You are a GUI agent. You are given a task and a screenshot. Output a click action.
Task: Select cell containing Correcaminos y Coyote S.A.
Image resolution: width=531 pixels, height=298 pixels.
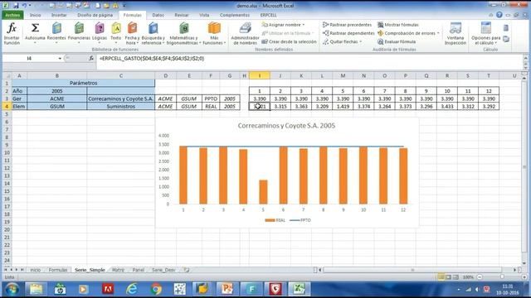120,99
